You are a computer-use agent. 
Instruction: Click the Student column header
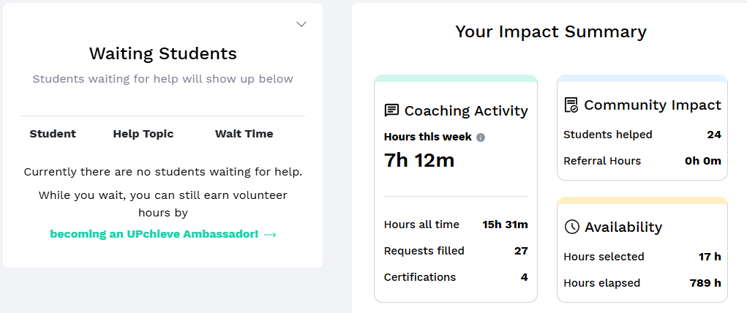(53, 134)
